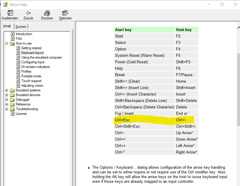Open the Optionen toolbar menu
The image size is (240, 186).
65,13
